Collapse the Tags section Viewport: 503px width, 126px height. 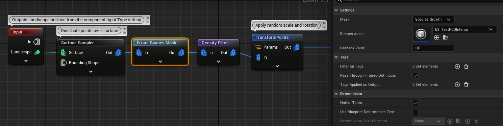[x=336, y=57]
